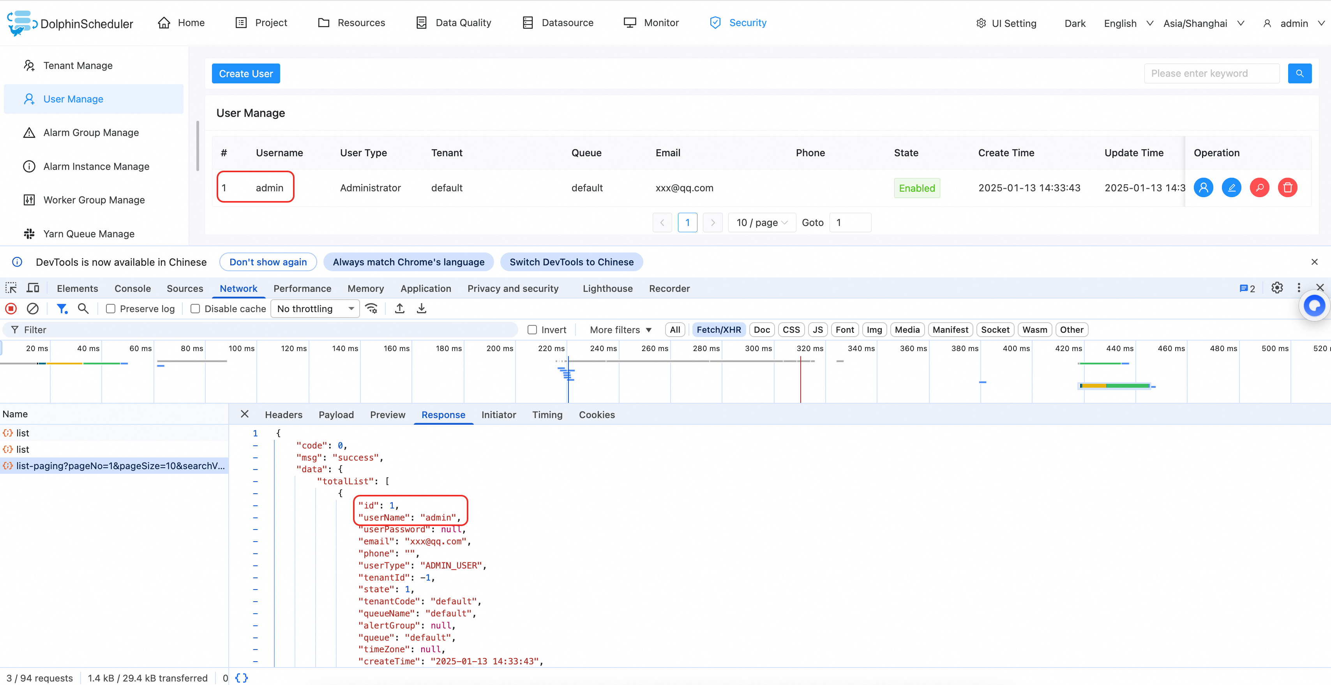The height and width of the screenshot is (685, 1331).
Task: Open the Headers tab of the request
Action: (x=284, y=414)
